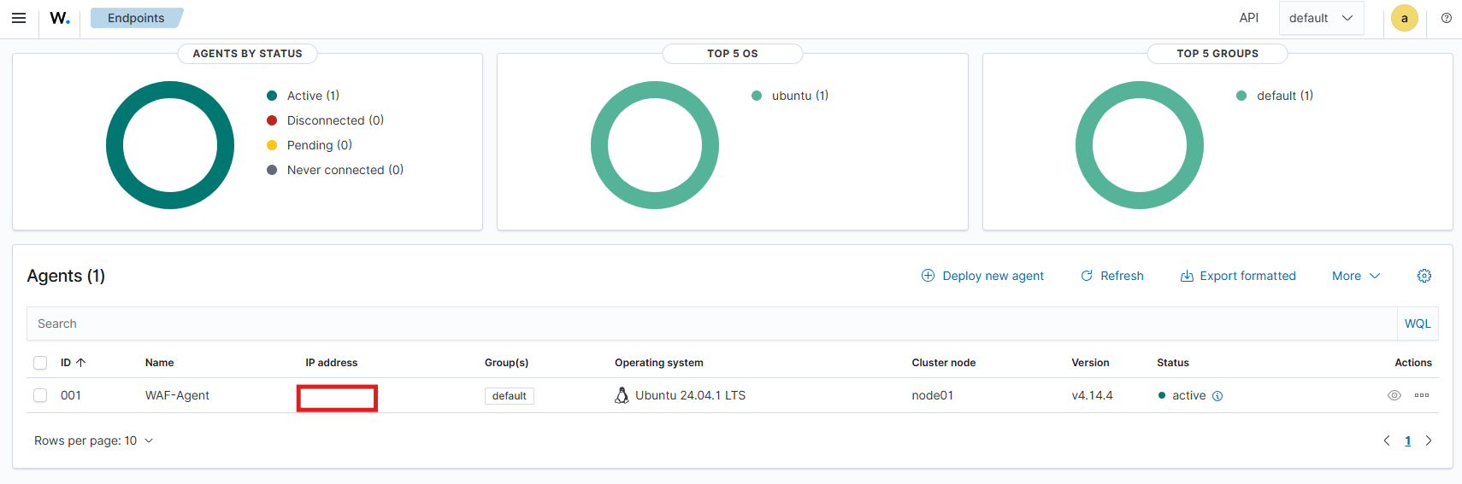This screenshot has width=1462, height=484.
Task: Click Group(s) column header
Action: coord(506,363)
